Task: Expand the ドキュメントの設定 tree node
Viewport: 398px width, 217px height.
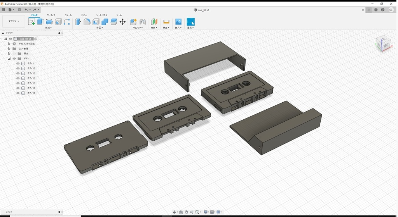Action: [9, 44]
